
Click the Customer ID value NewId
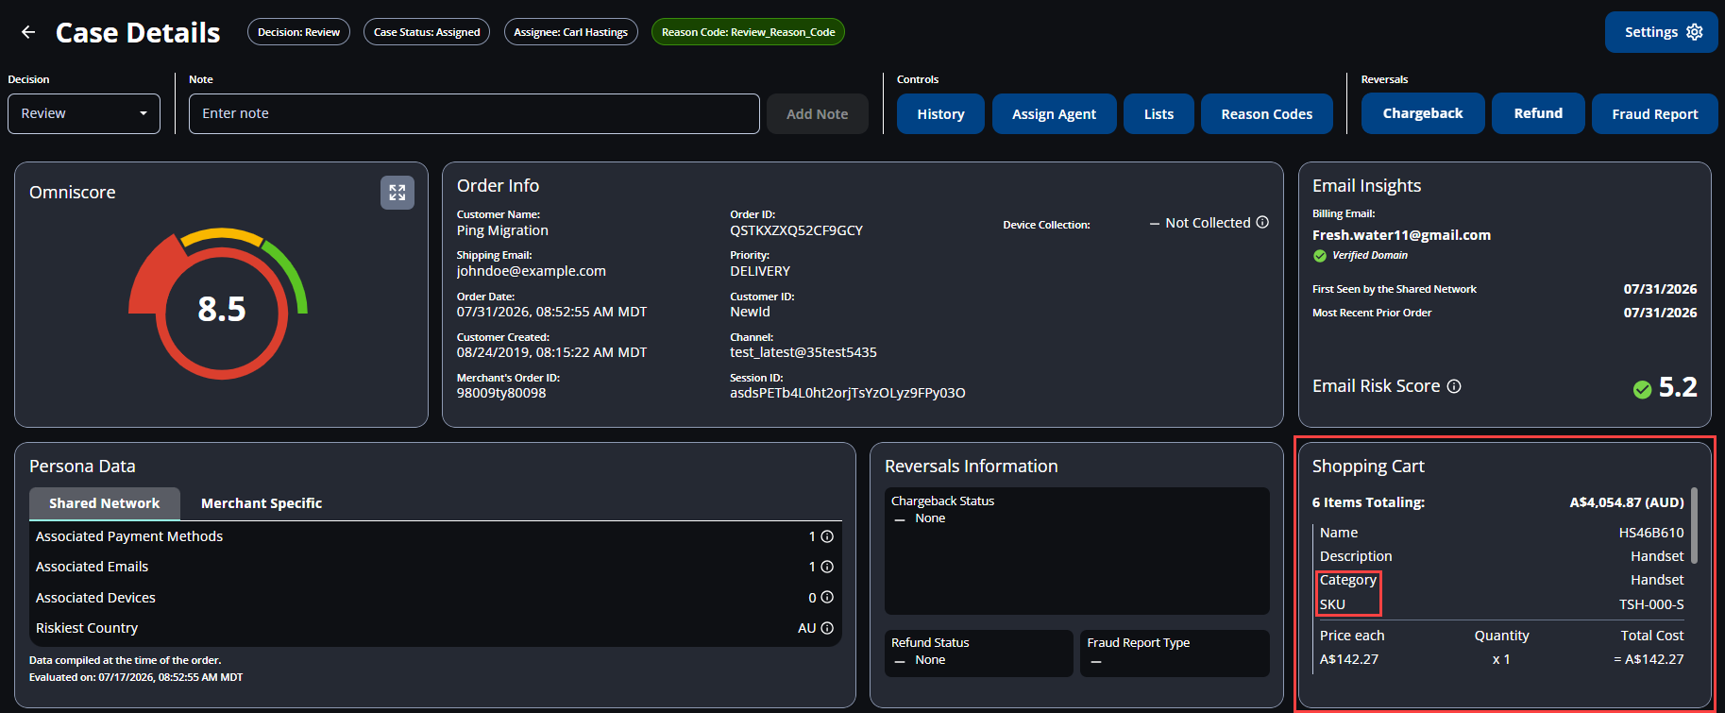750,312
